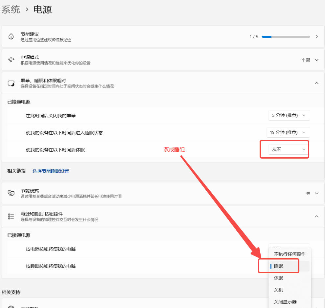Open the hibernate timeout dropdown showing 从不
The width and height of the screenshot is (325, 308).
coord(284,149)
